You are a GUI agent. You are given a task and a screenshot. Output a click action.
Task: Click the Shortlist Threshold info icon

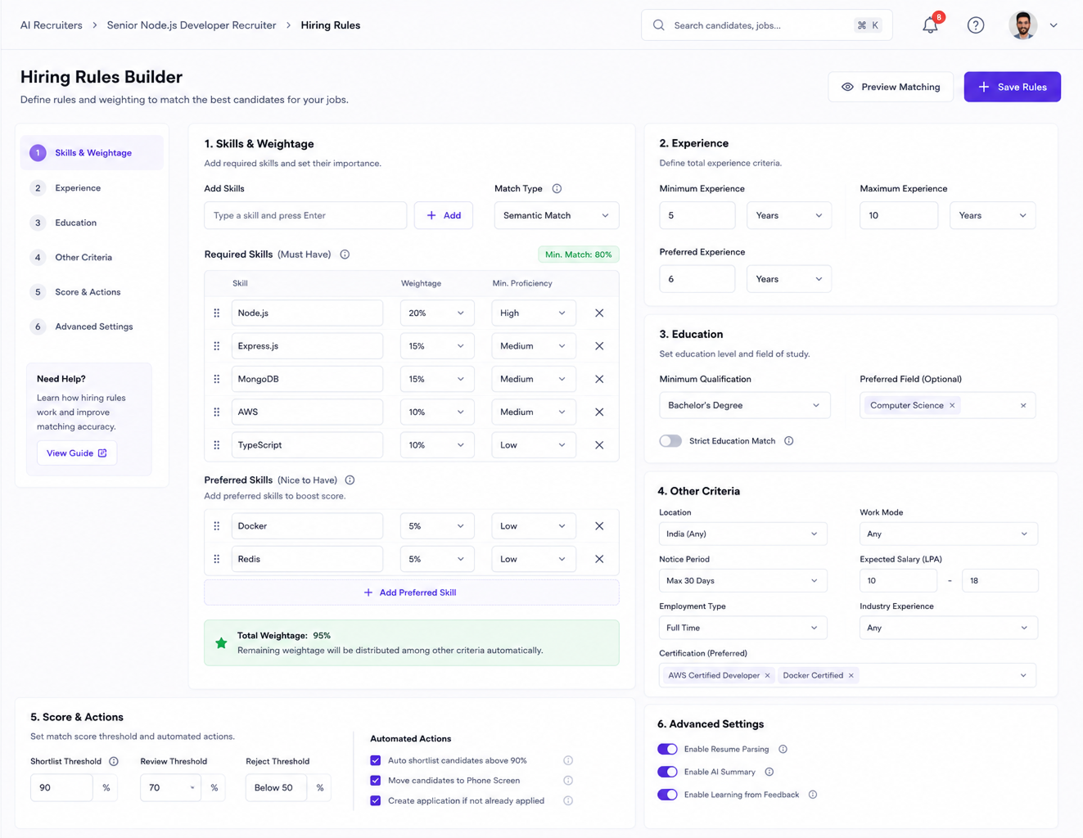point(114,762)
